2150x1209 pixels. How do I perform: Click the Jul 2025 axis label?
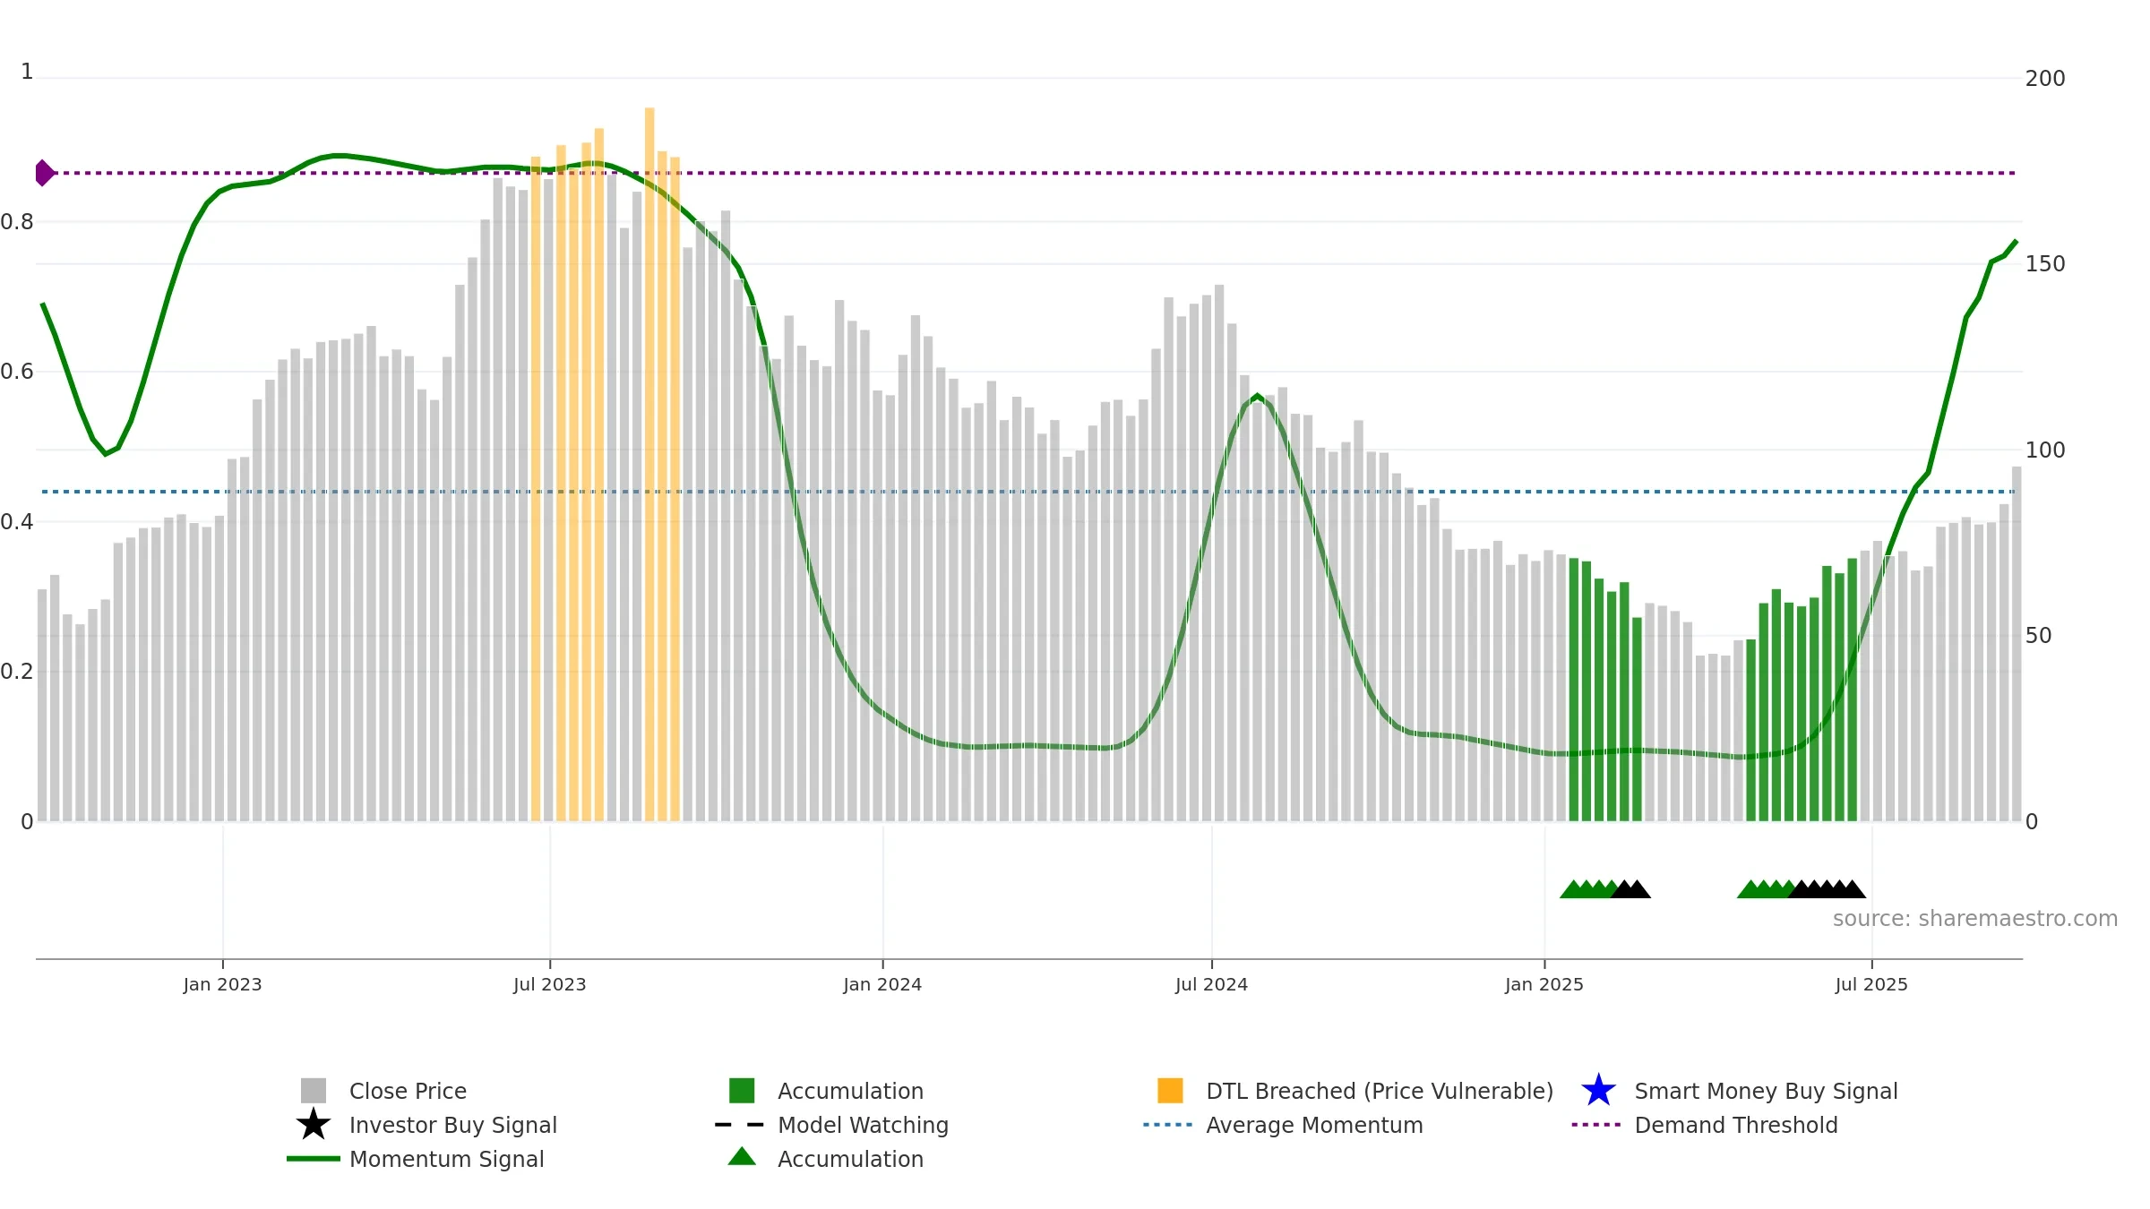coord(1871,985)
